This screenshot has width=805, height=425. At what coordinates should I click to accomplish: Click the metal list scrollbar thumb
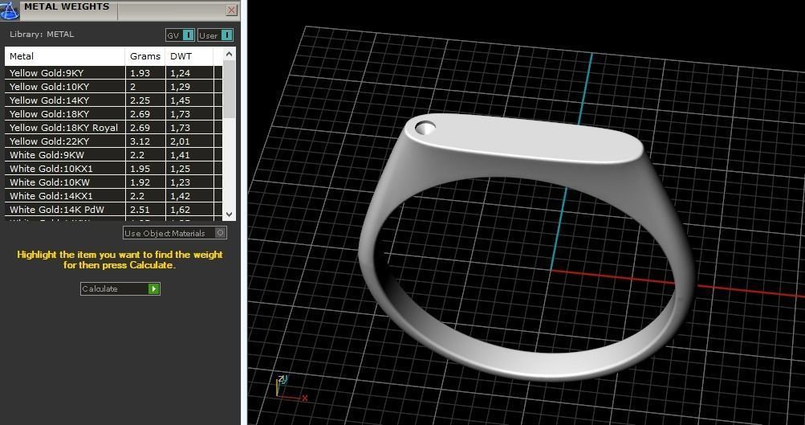pos(229,89)
